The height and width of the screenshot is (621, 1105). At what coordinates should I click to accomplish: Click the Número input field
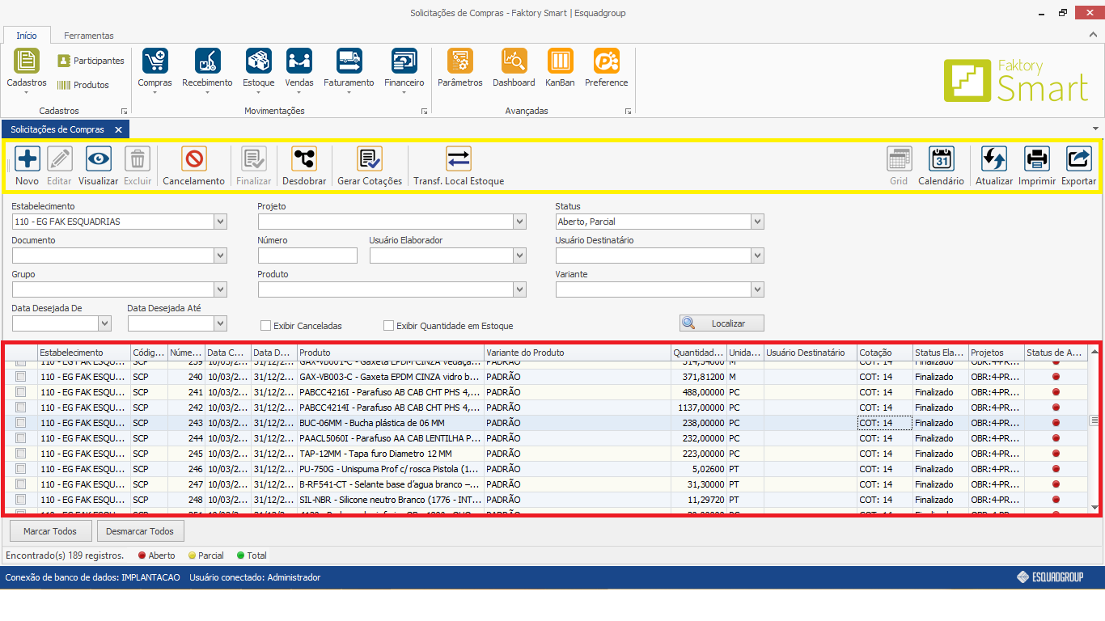click(x=307, y=256)
